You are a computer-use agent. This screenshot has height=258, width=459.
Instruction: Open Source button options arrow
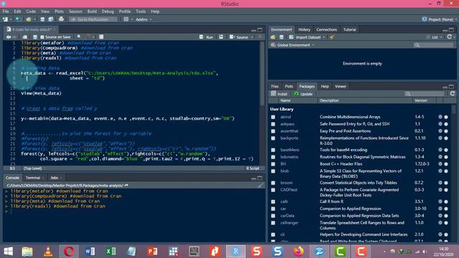[x=252, y=37]
